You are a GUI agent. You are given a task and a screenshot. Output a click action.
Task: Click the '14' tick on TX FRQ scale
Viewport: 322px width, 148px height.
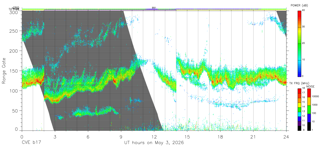click(303, 107)
